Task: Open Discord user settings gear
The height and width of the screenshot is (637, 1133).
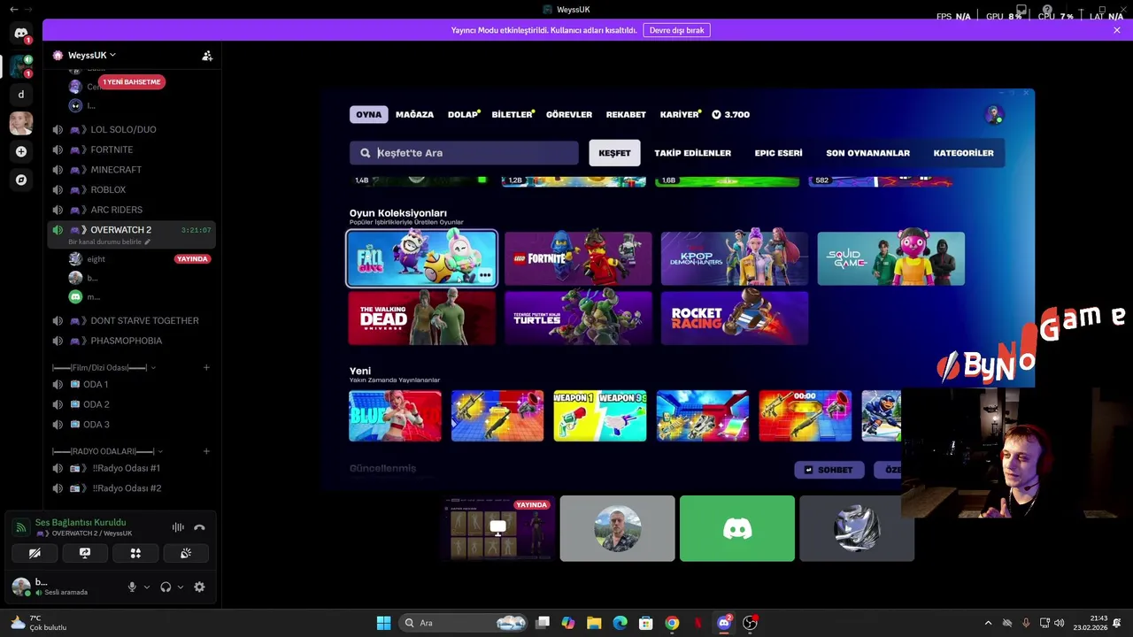Action: click(x=199, y=587)
